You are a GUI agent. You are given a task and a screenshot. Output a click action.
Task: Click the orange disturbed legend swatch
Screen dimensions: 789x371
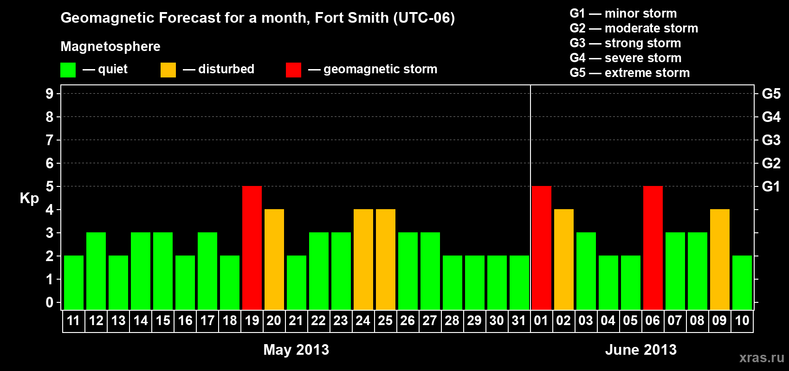(x=168, y=70)
